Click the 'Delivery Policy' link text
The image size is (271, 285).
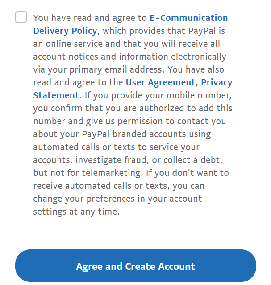click(65, 31)
